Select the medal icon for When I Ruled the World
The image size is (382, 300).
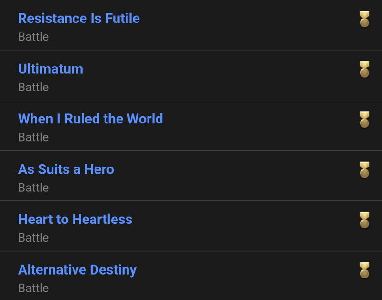(x=364, y=120)
